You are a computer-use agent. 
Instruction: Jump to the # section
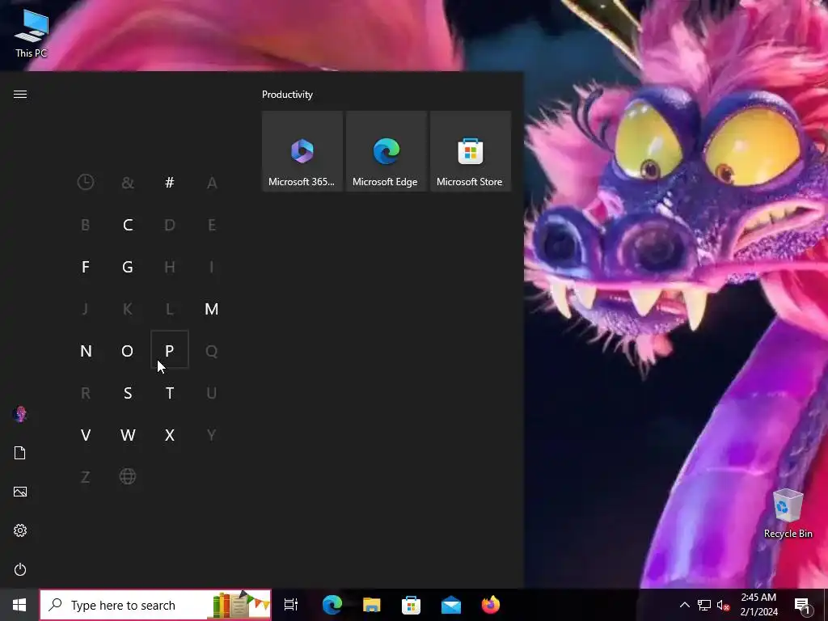pyautogui.click(x=170, y=183)
